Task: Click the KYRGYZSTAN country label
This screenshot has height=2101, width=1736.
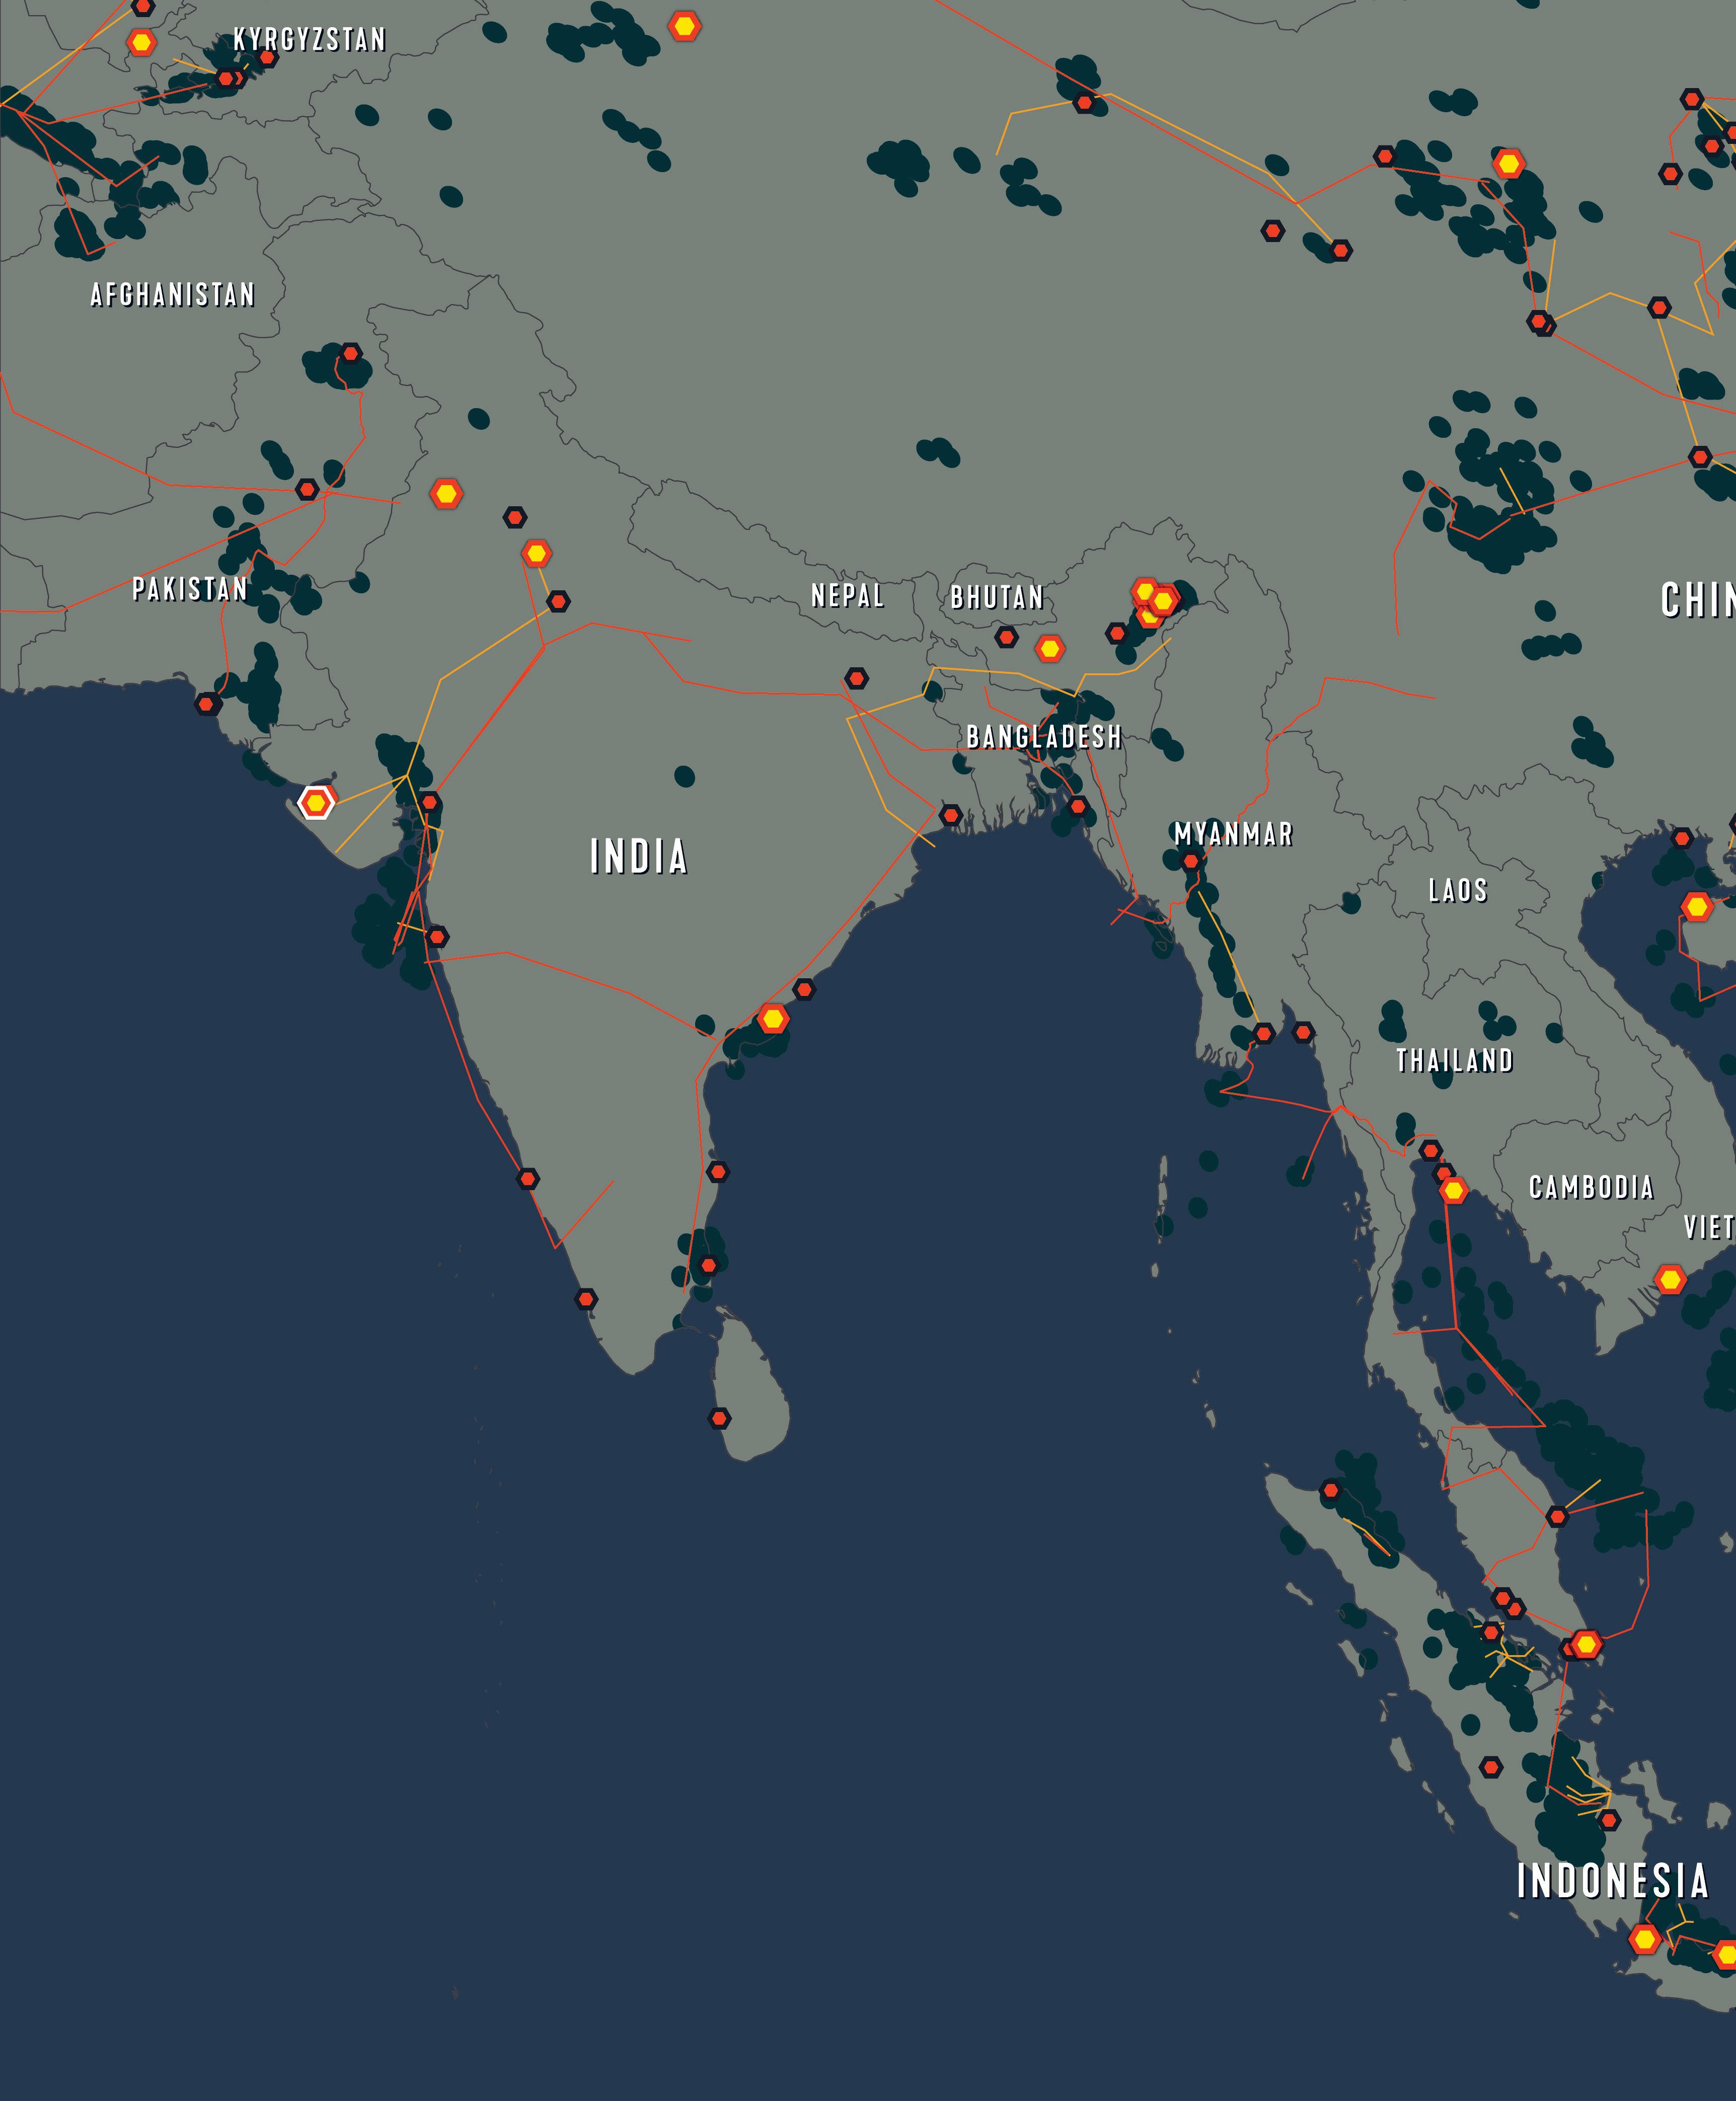Action: (310, 40)
